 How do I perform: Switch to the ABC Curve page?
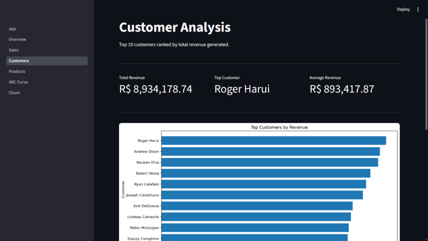pos(47,82)
